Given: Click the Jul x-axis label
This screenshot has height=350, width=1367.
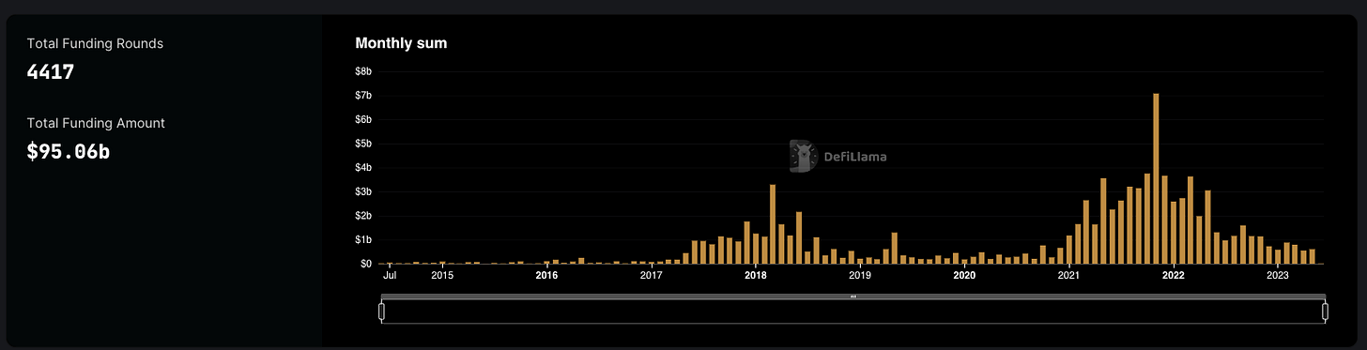Looking at the screenshot, I should tap(390, 276).
